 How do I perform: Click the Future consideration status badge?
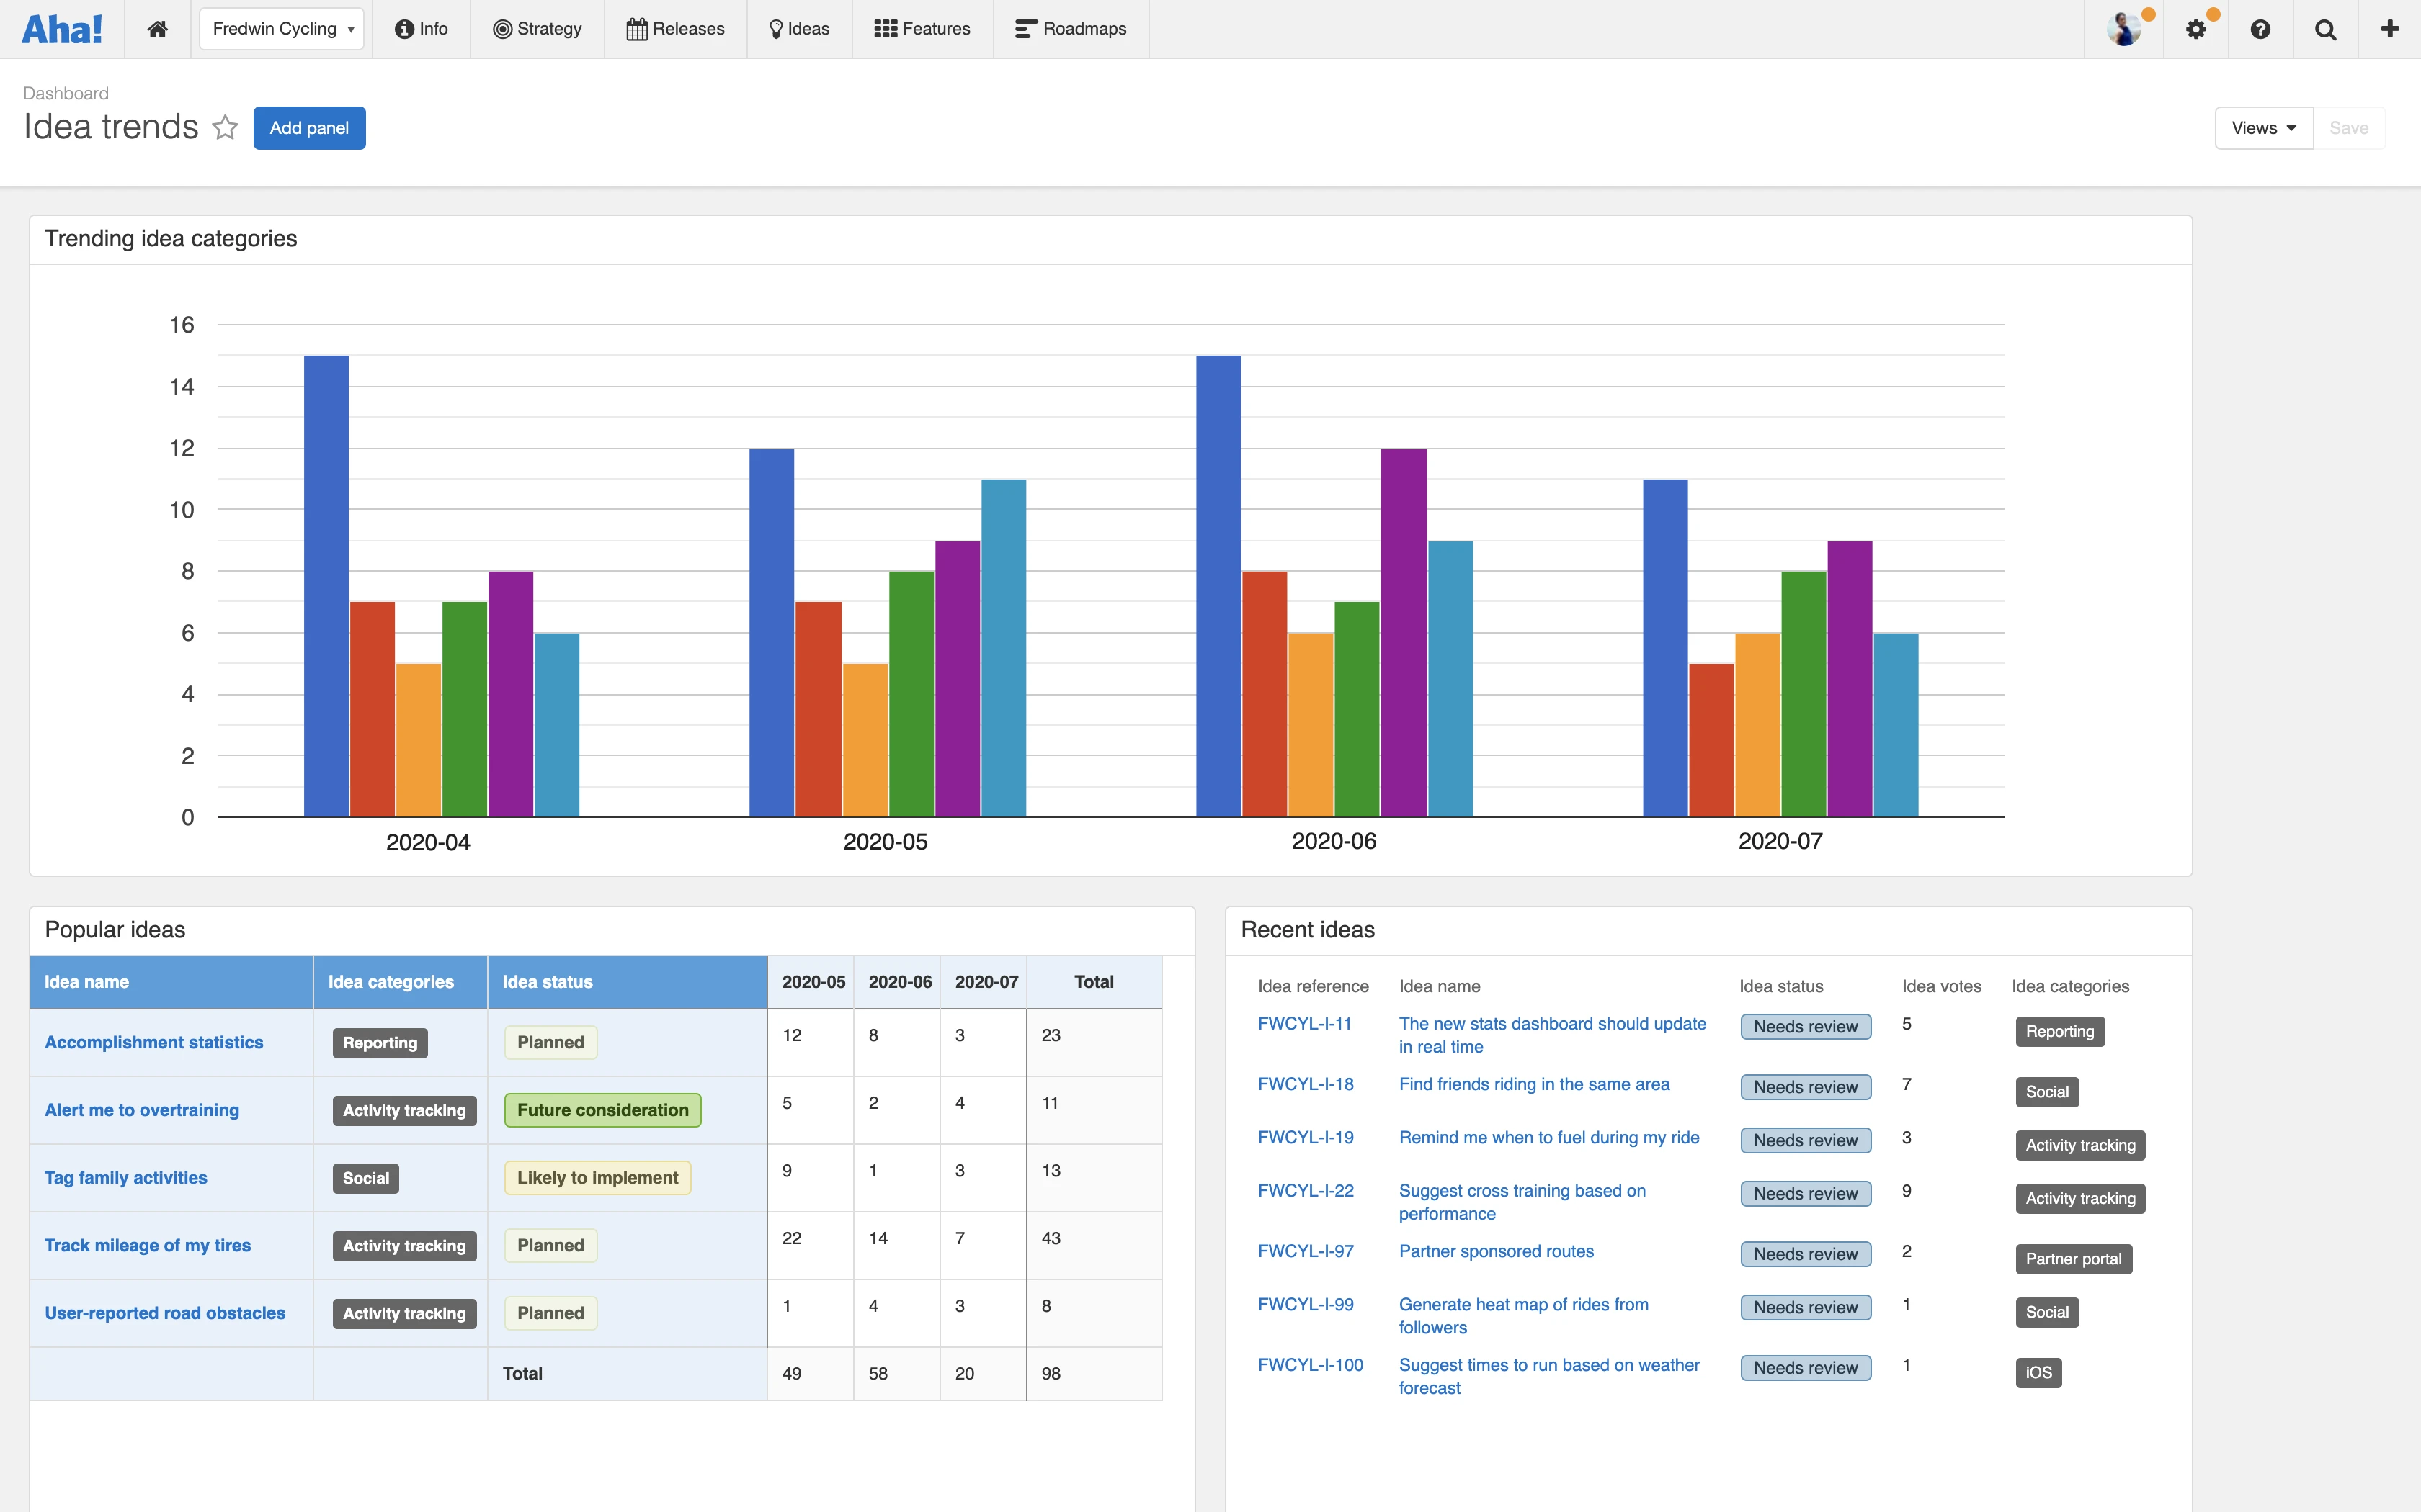point(602,1110)
